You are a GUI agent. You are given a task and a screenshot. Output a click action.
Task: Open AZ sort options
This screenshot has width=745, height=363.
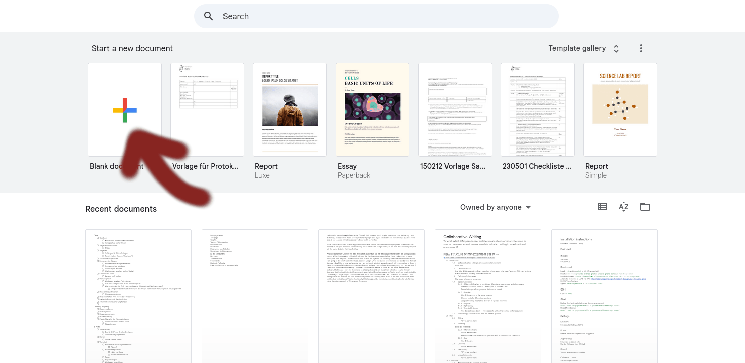pyautogui.click(x=624, y=207)
